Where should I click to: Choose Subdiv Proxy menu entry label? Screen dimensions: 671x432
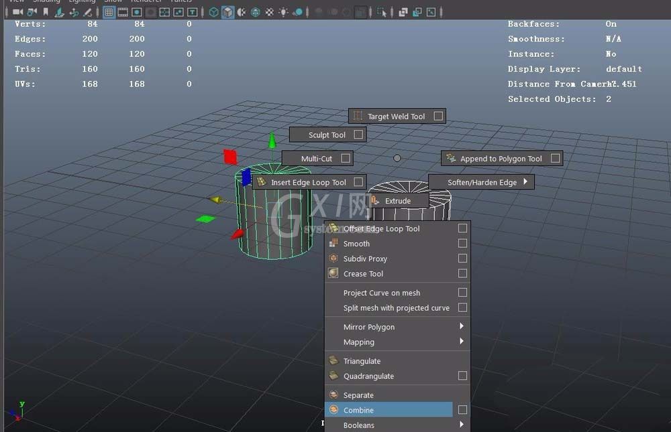point(366,259)
